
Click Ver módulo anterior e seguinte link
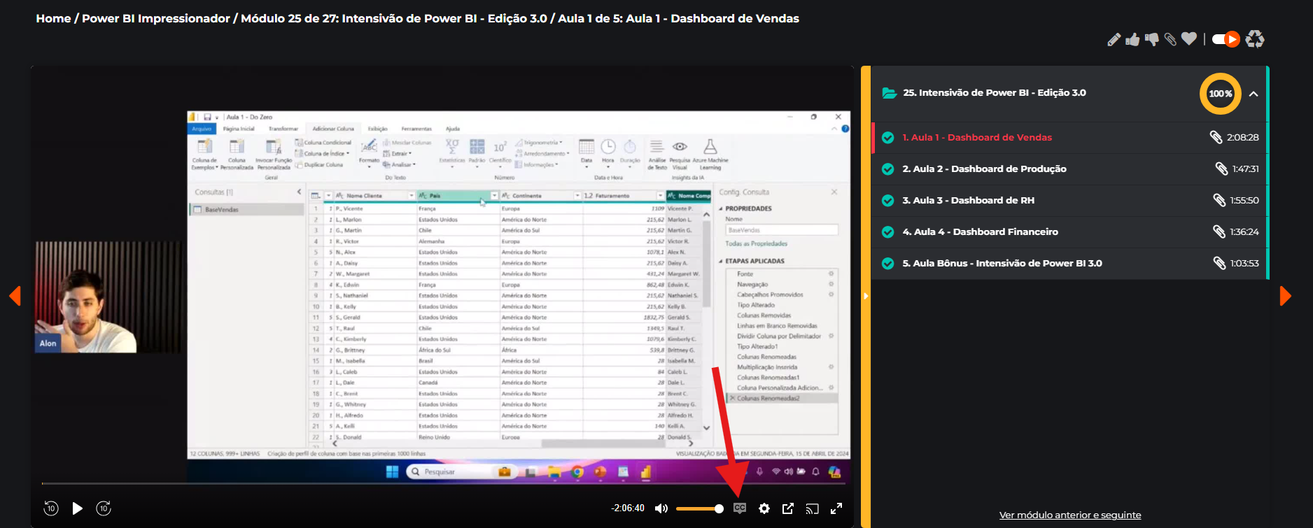pos(1069,515)
